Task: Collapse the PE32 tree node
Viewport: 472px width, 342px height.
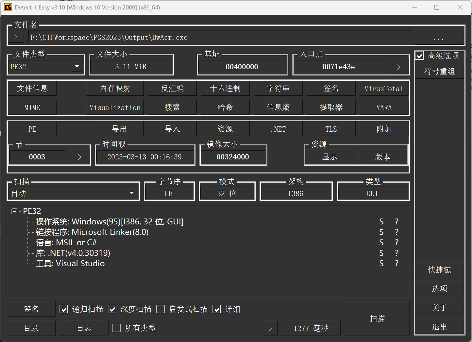Action: (14, 211)
